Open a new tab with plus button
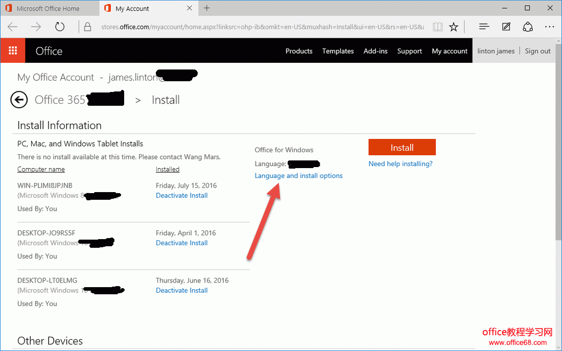The height and width of the screenshot is (351, 562). (207, 8)
